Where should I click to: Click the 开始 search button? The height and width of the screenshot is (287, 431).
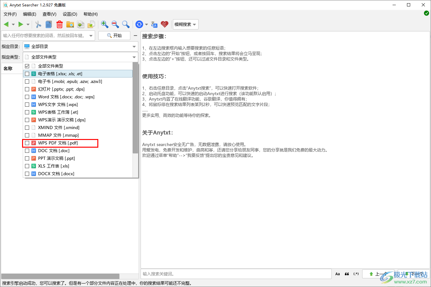tap(114, 36)
